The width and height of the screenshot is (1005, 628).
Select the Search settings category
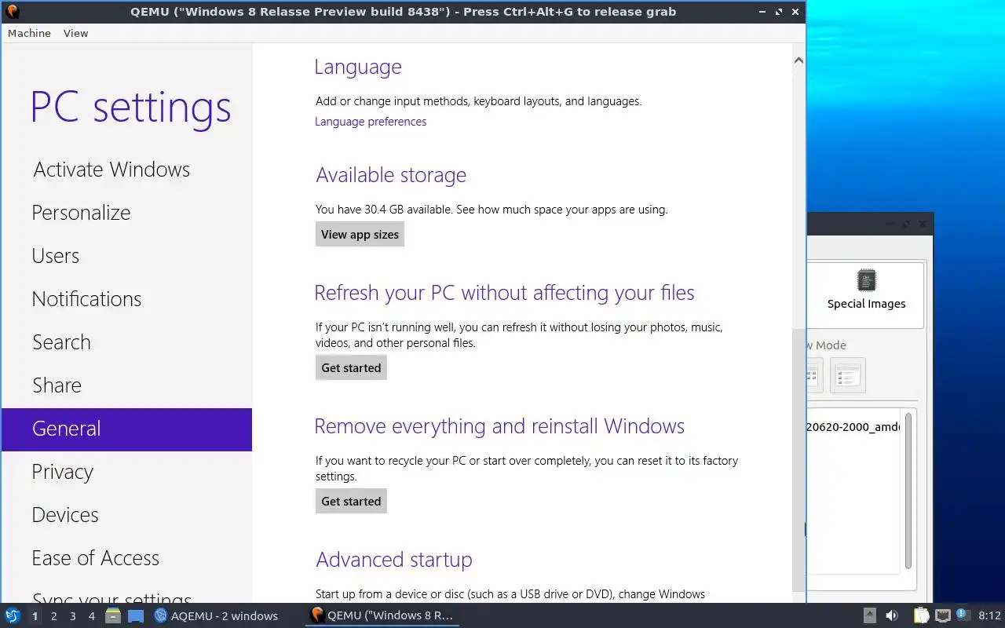(61, 342)
